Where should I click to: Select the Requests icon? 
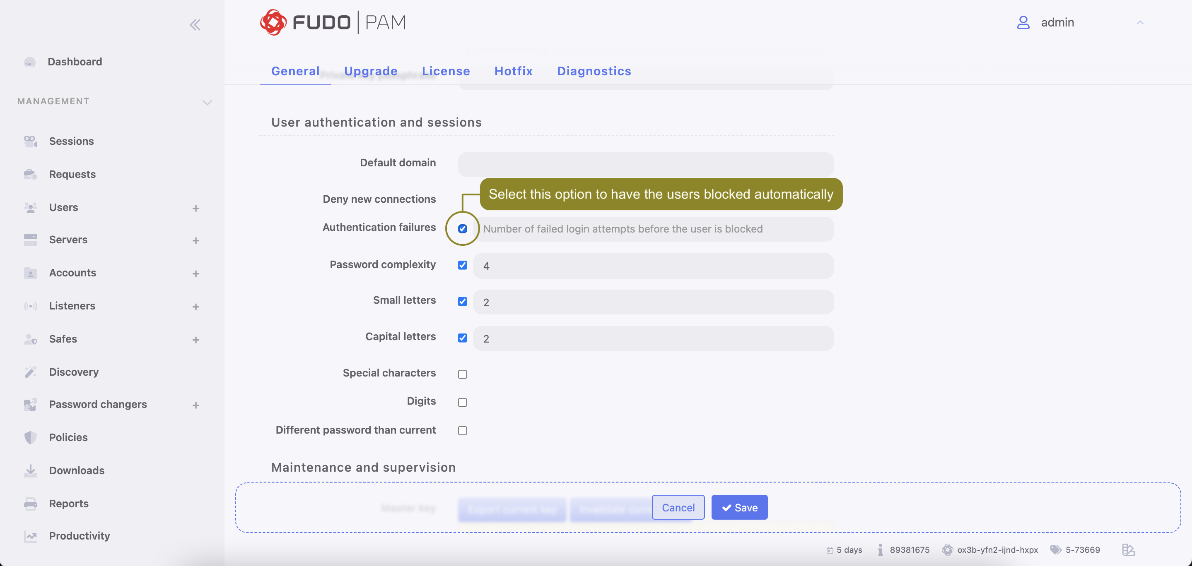click(30, 174)
